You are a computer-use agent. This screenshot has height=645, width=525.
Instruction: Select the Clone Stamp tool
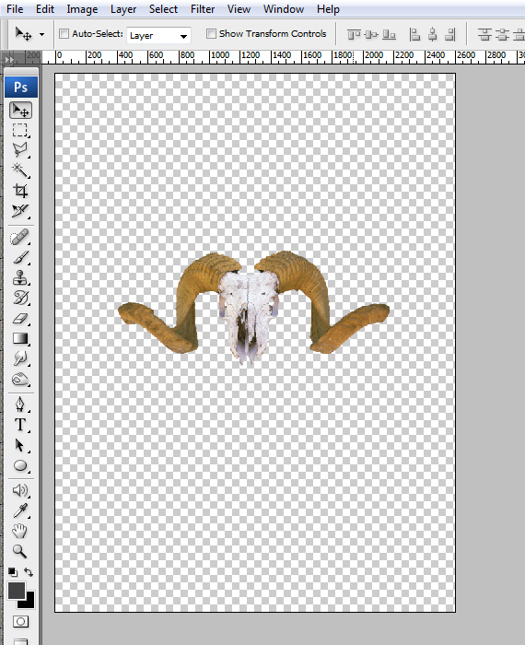click(x=20, y=277)
